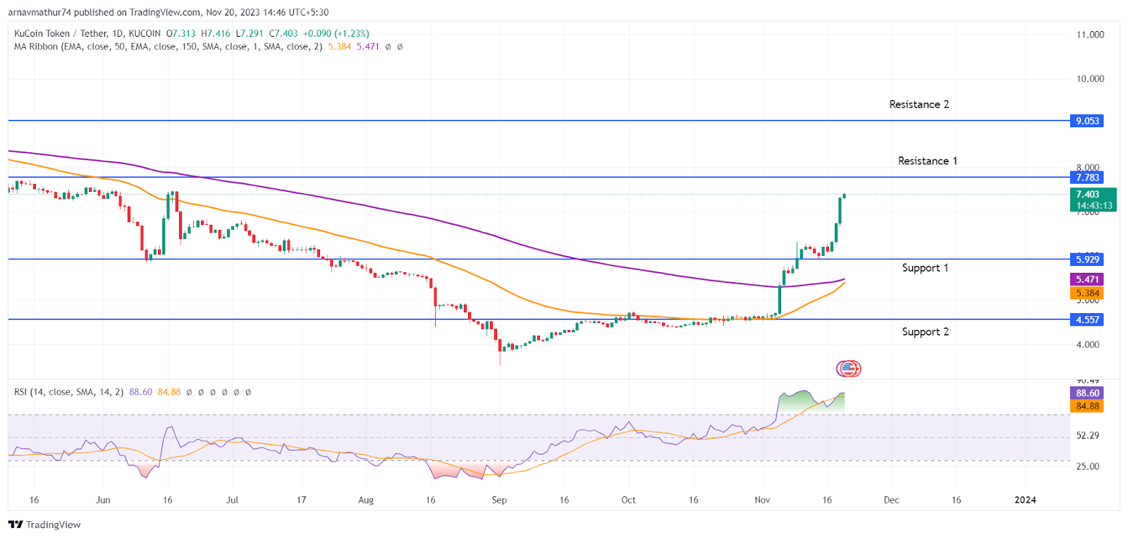Click the orange 5.384 value in MA Ribbon legend

click(x=340, y=47)
